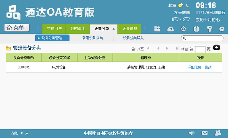Open the add-module grid icon

(x=157, y=29)
